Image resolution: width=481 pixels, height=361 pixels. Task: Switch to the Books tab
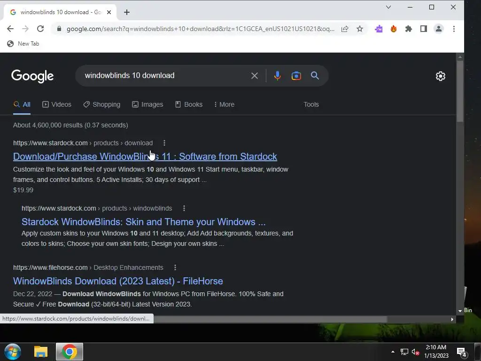pos(189,104)
